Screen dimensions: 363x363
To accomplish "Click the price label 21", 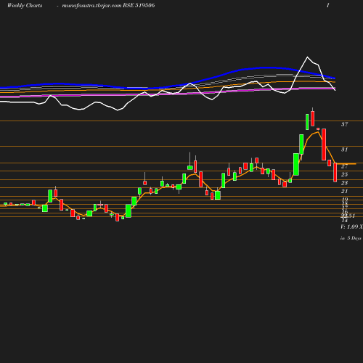I will click(344, 191).
